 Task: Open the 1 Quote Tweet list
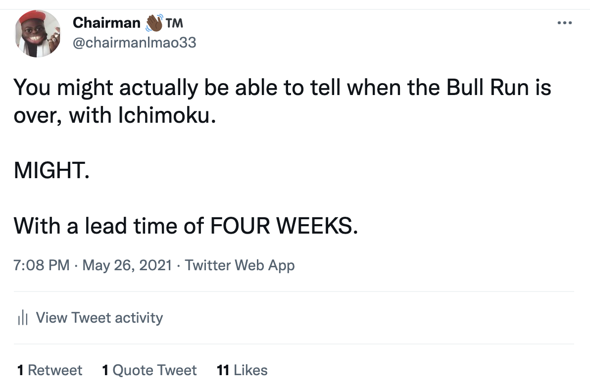point(149,370)
